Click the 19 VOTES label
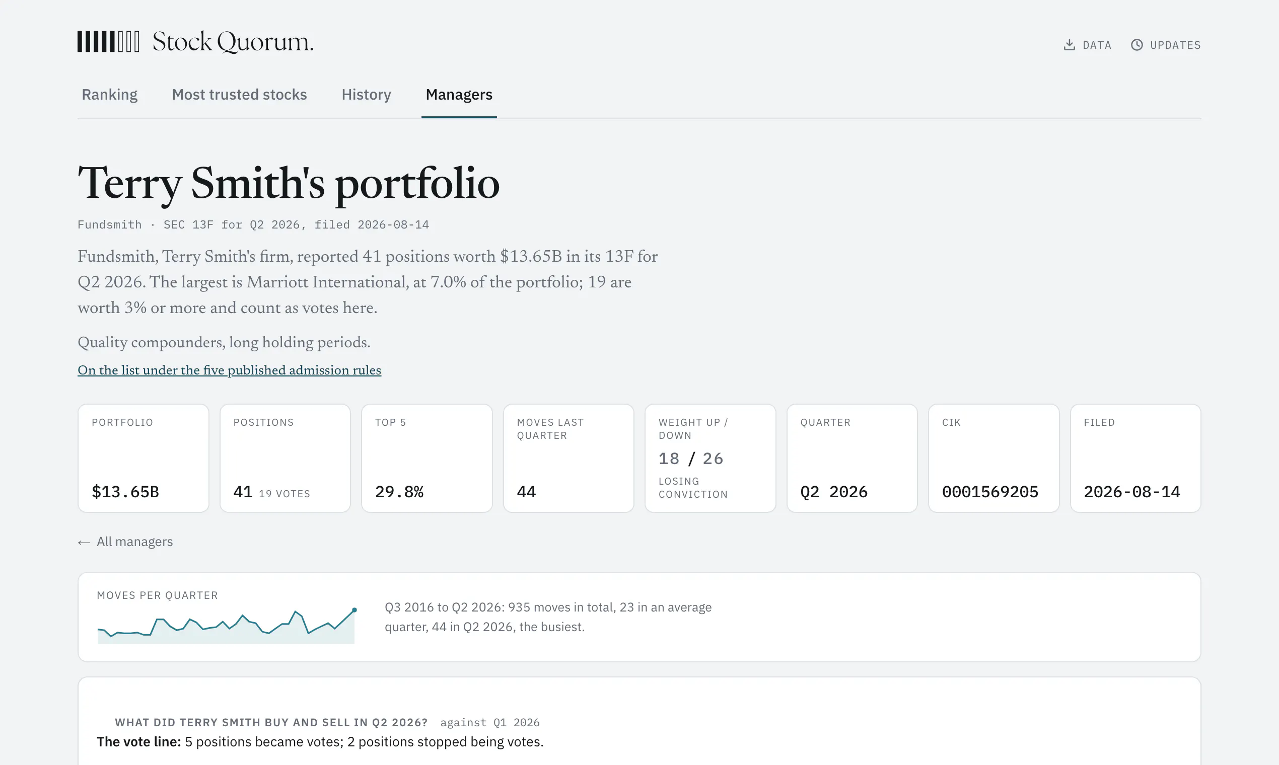The height and width of the screenshot is (765, 1279). (285, 494)
